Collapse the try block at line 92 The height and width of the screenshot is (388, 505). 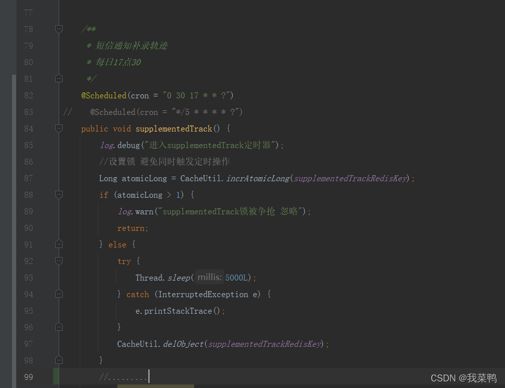click(59, 261)
